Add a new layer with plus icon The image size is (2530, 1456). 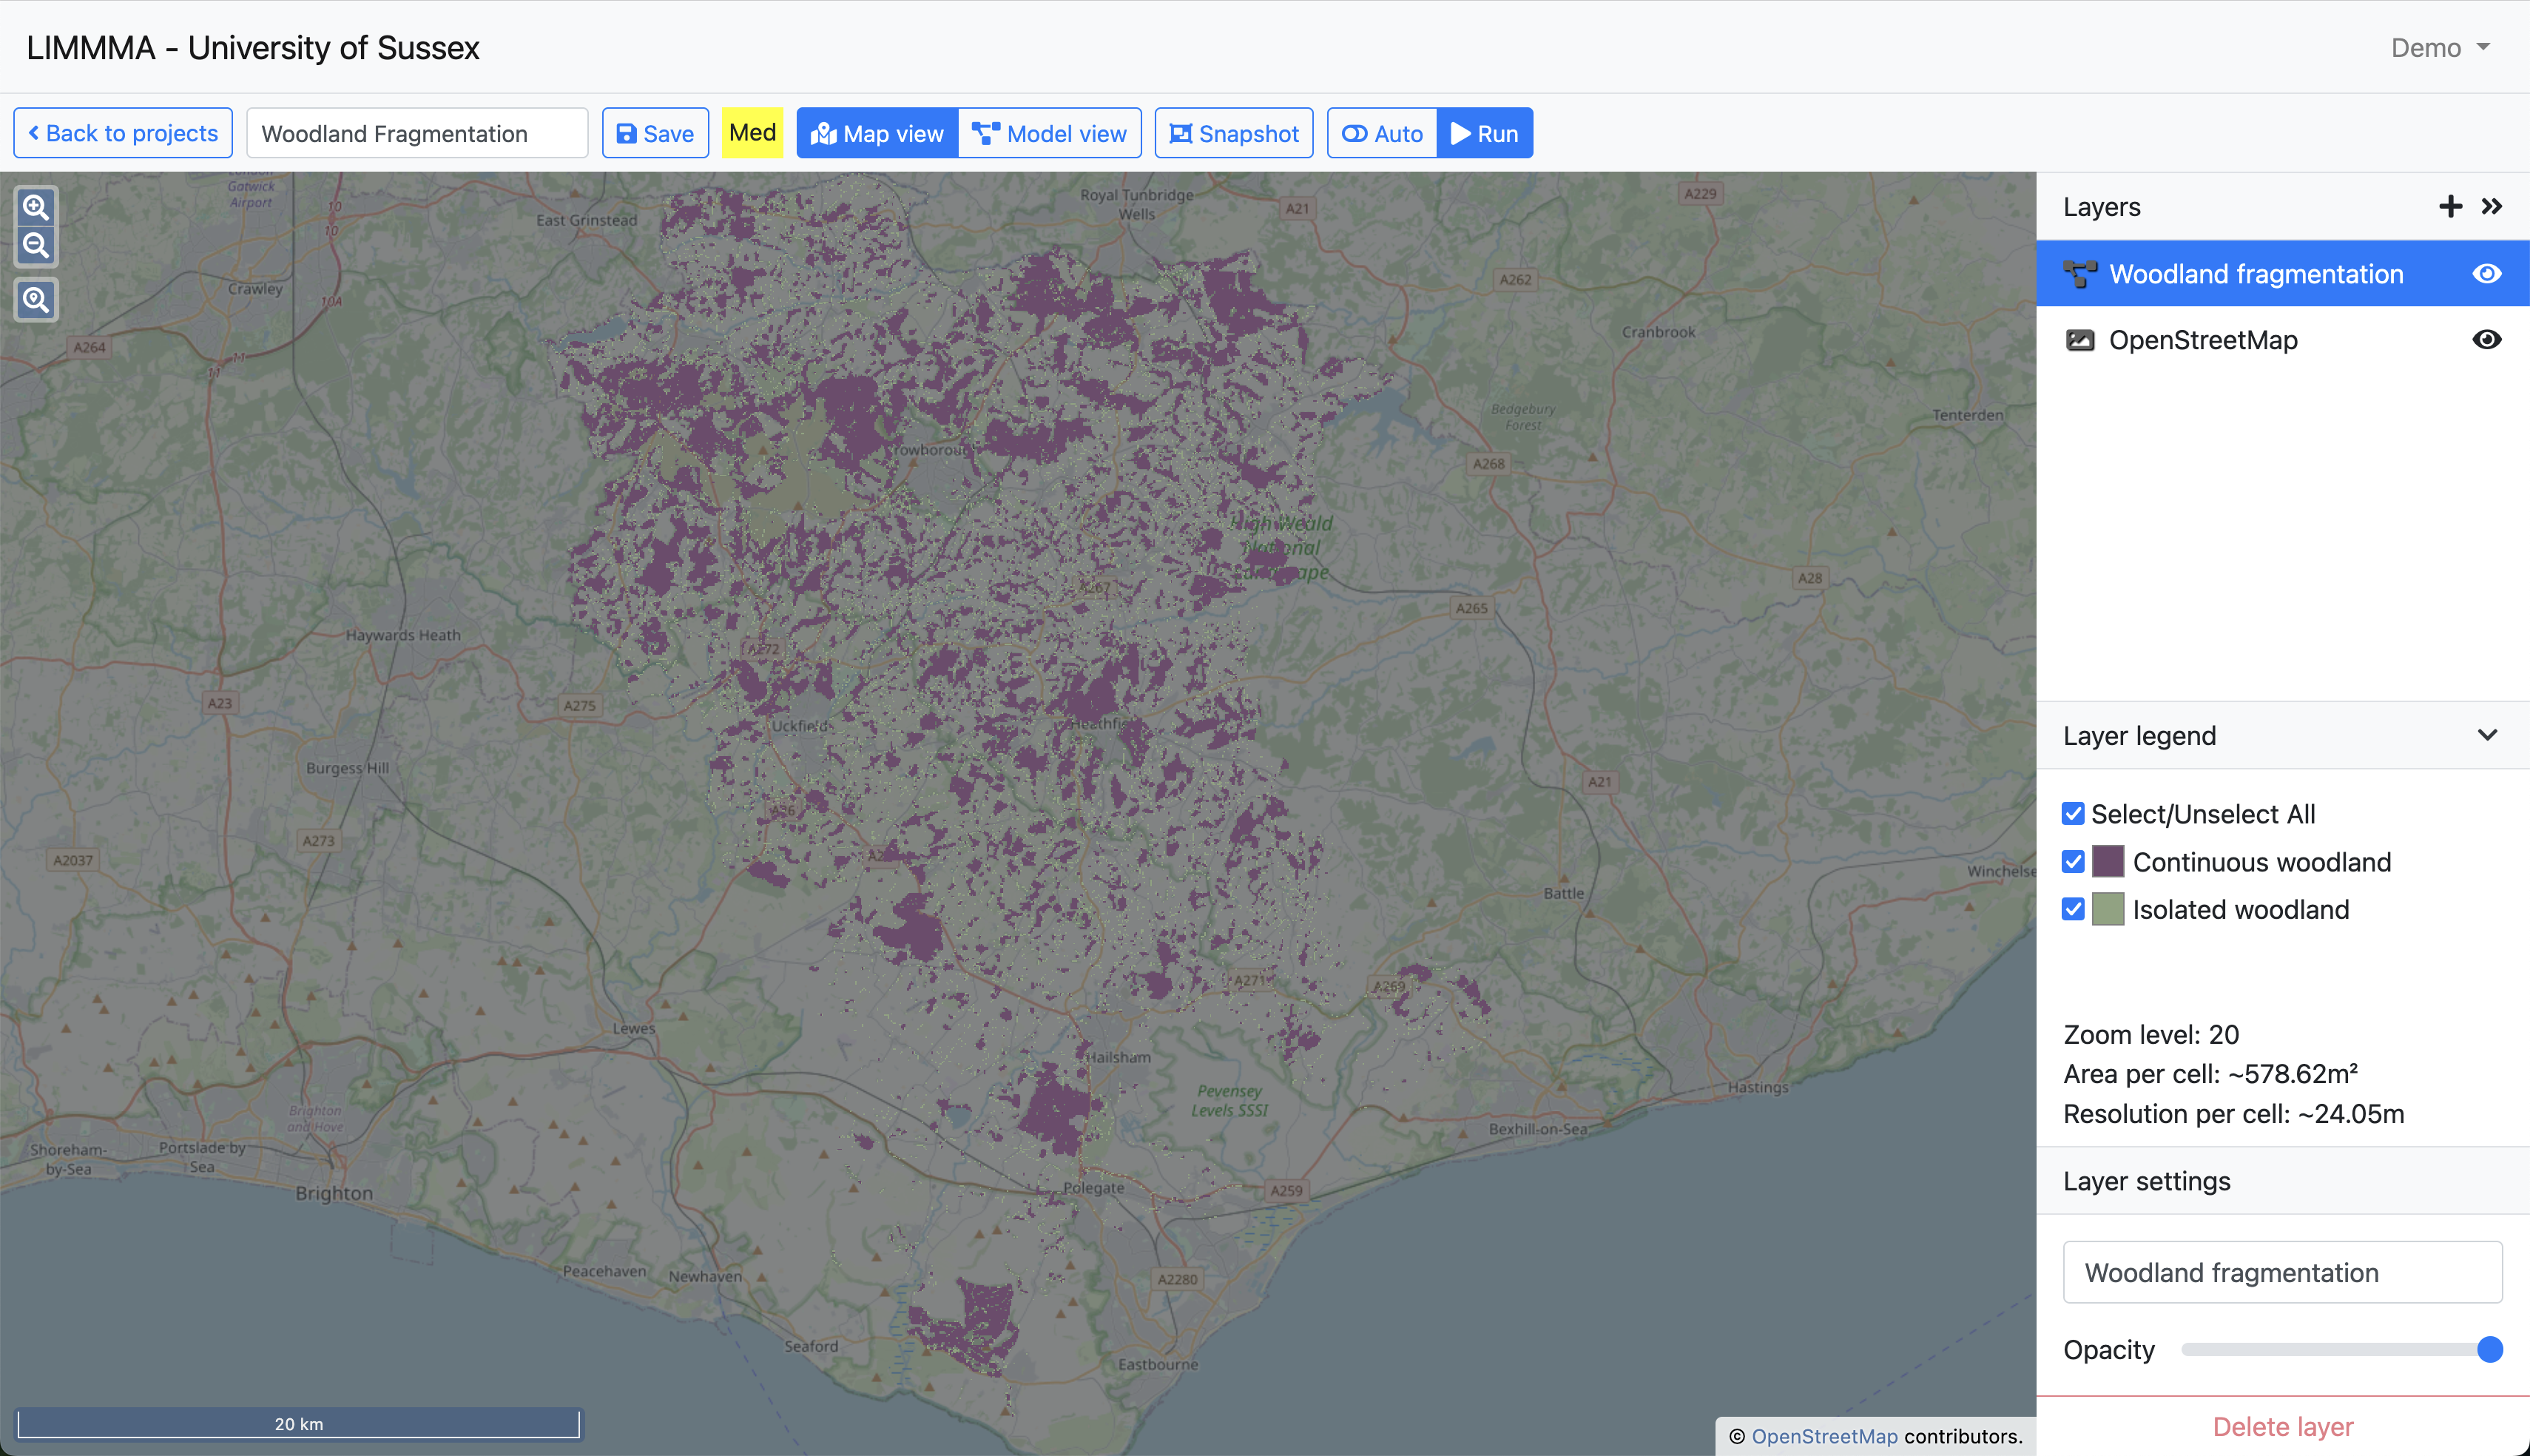(2450, 207)
